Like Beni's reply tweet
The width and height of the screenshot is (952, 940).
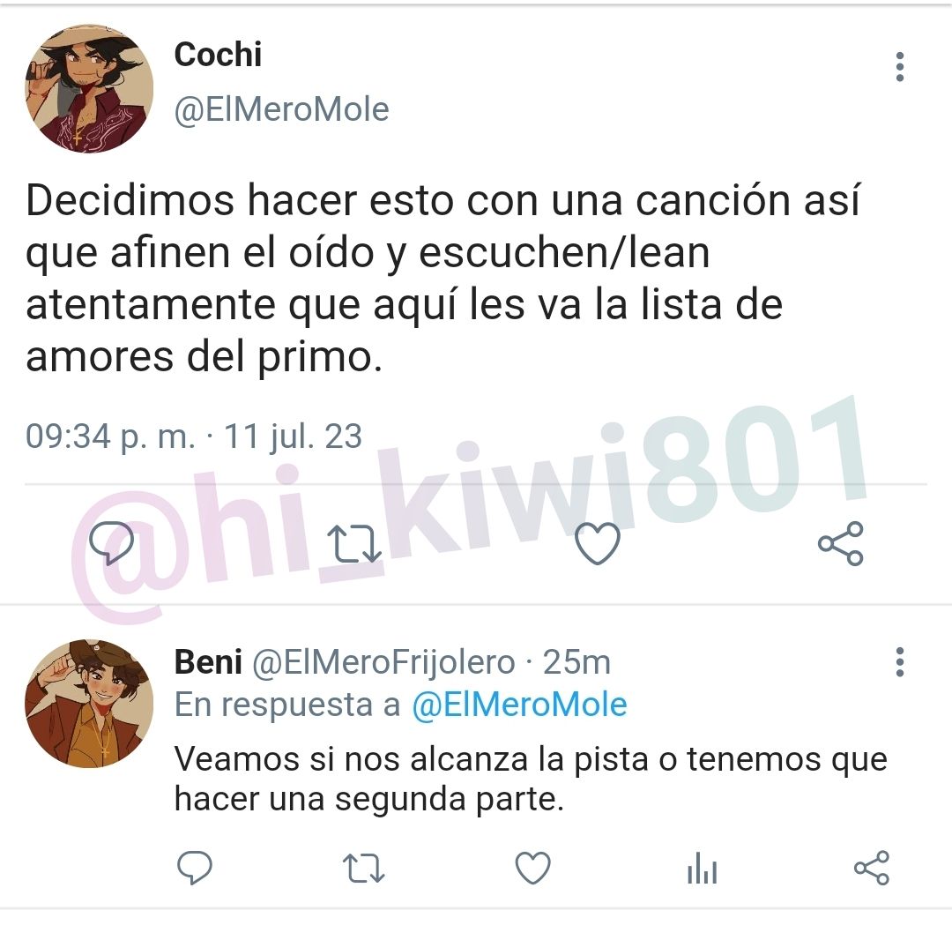pos(533,868)
